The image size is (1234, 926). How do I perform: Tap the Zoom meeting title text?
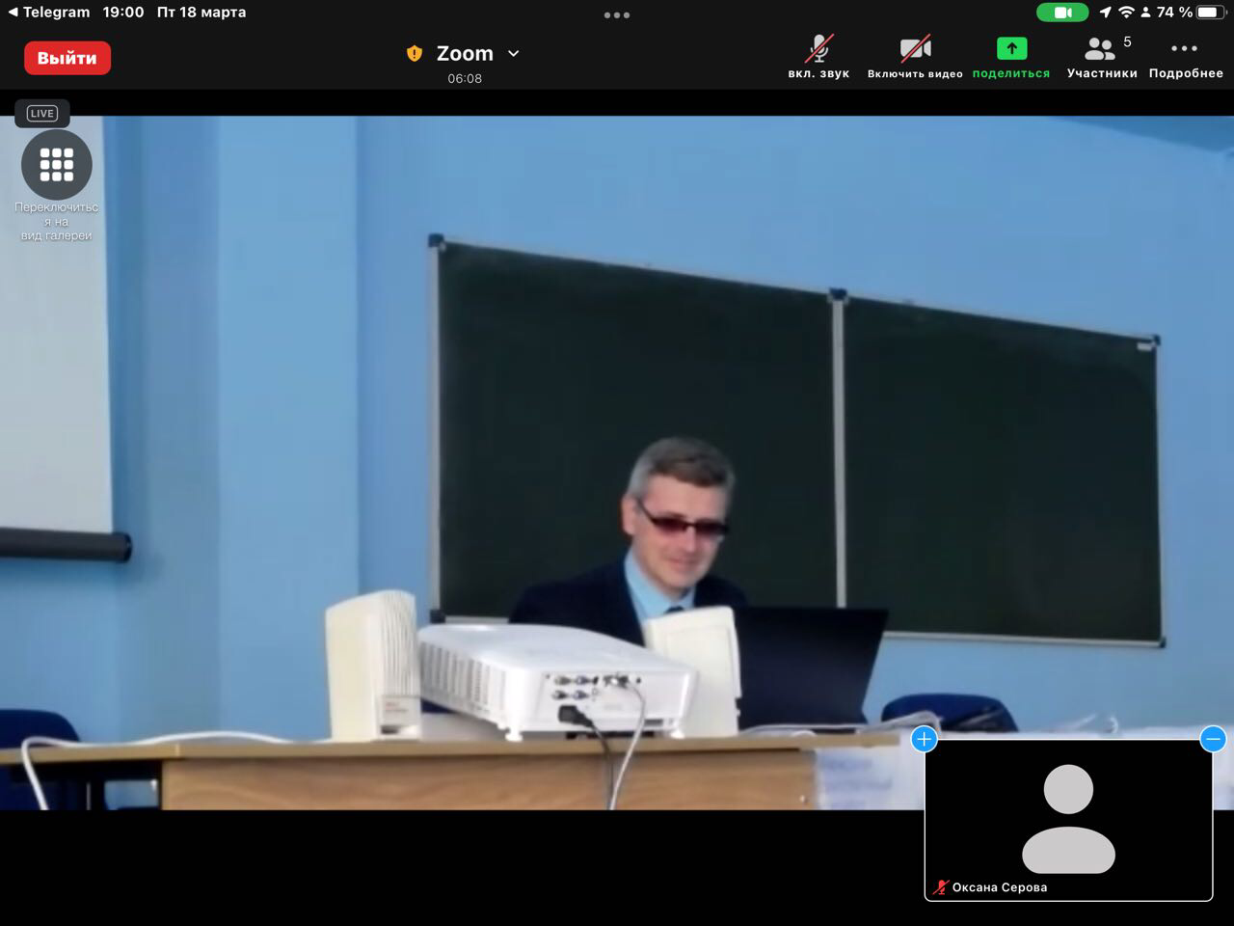(x=465, y=54)
